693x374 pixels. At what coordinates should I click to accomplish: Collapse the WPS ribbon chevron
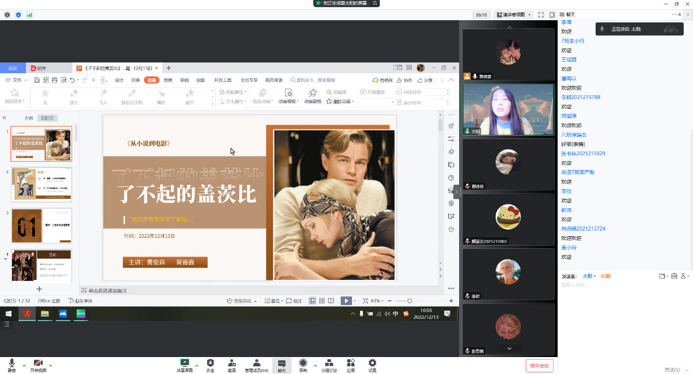(x=451, y=80)
